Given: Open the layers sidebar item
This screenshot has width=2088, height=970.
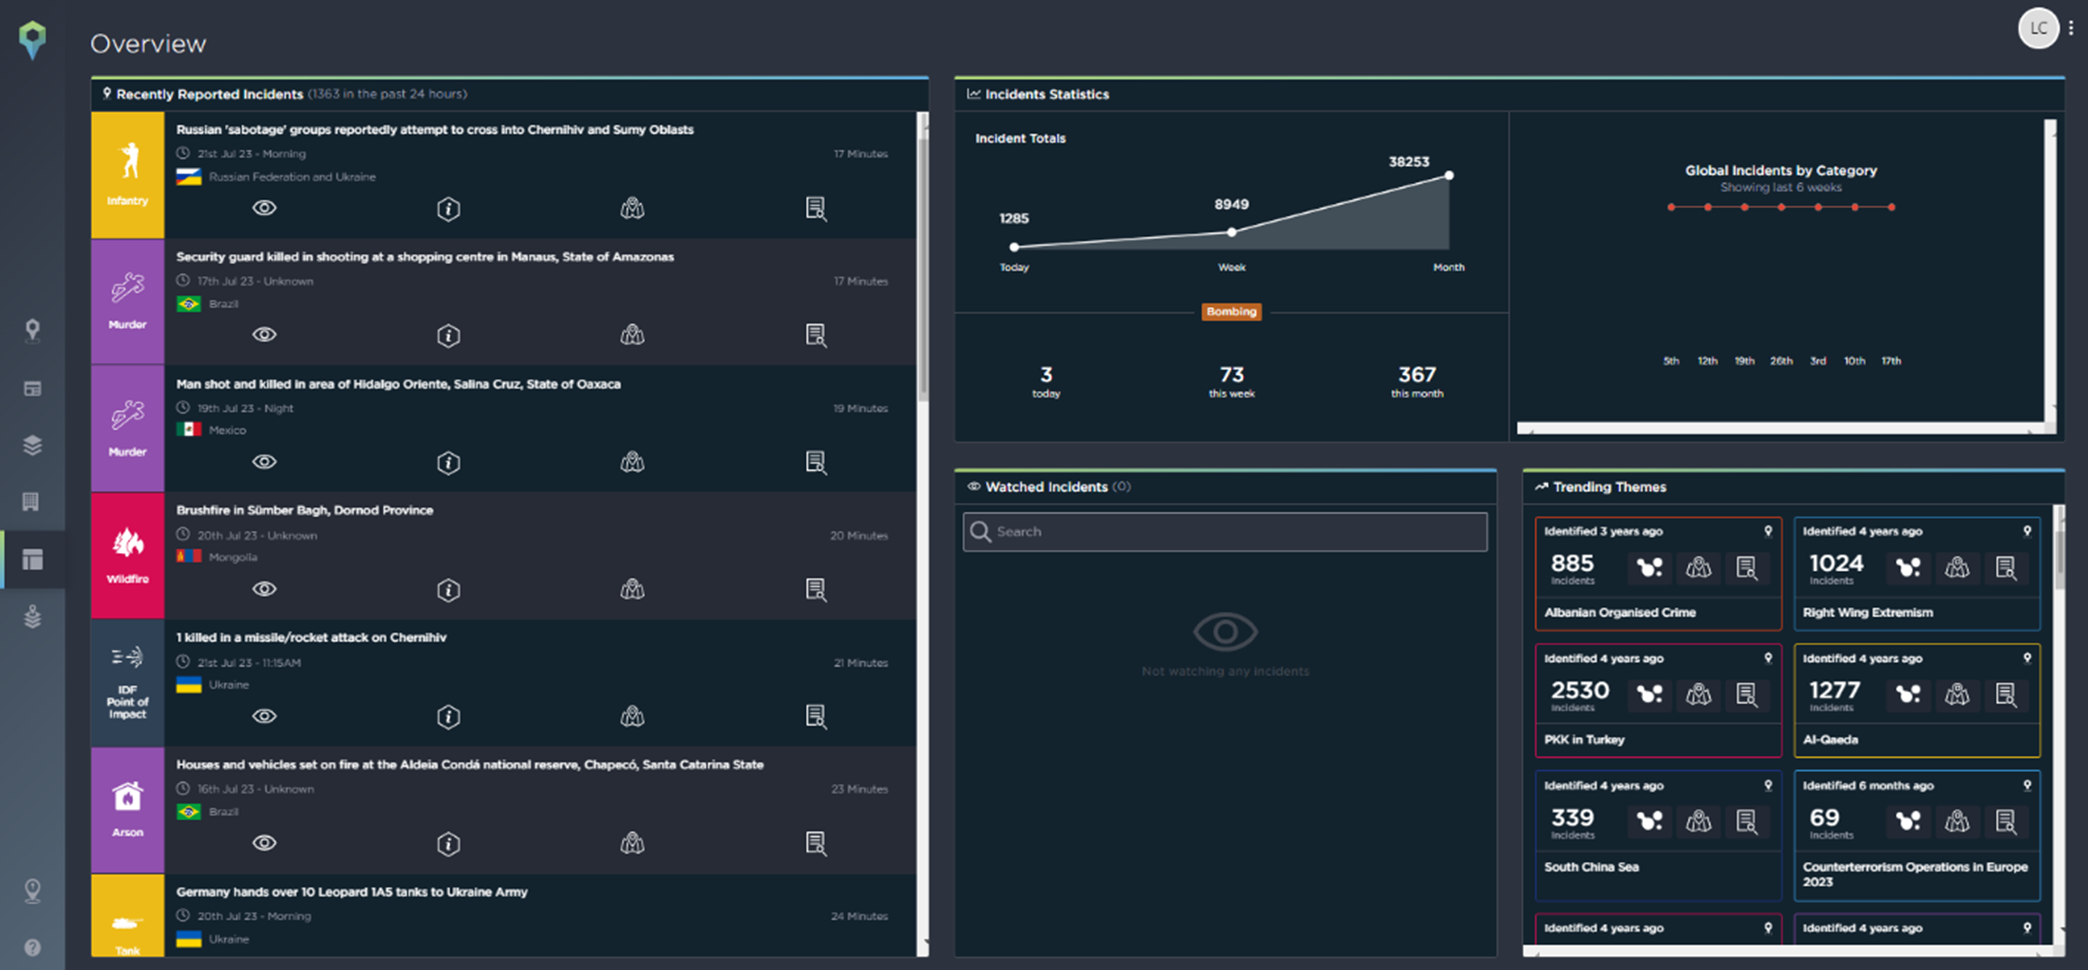Looking at the screenshot, I should pos(33,445).
